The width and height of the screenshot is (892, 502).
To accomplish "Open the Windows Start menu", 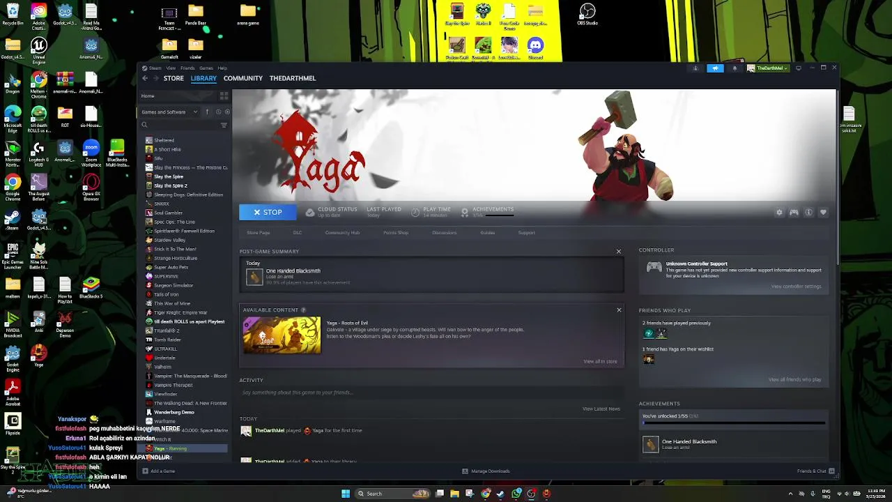I will coord(346,494).
